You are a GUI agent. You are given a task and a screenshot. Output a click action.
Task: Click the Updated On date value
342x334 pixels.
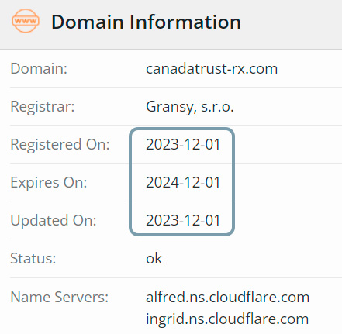183,220
